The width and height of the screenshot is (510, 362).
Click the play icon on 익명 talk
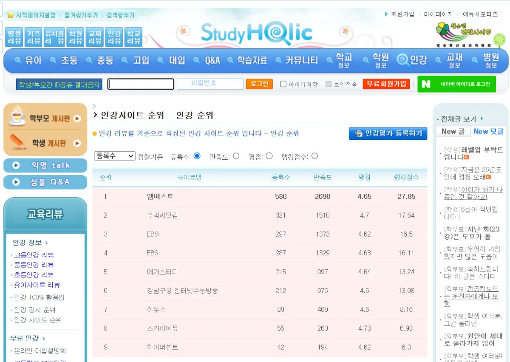point(16,165)
